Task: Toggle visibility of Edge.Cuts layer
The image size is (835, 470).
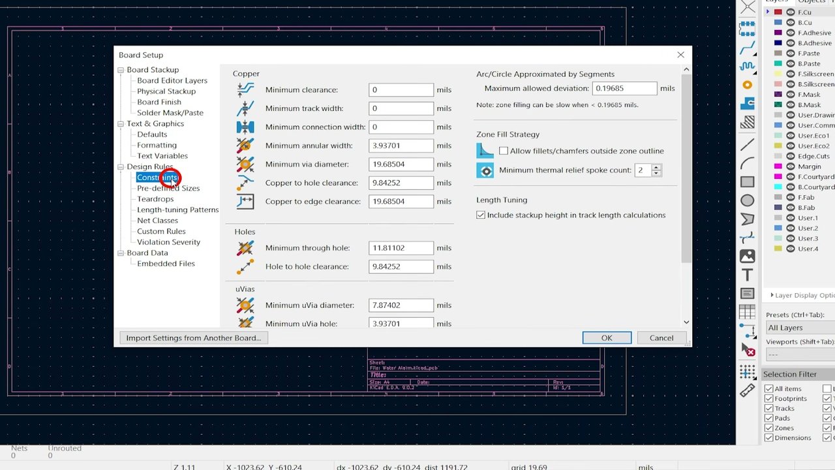Action: coord(791,156)
